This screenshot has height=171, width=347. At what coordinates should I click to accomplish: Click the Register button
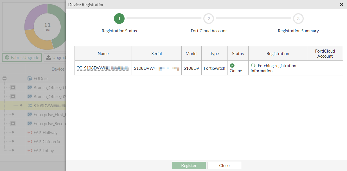click(189, 165)
